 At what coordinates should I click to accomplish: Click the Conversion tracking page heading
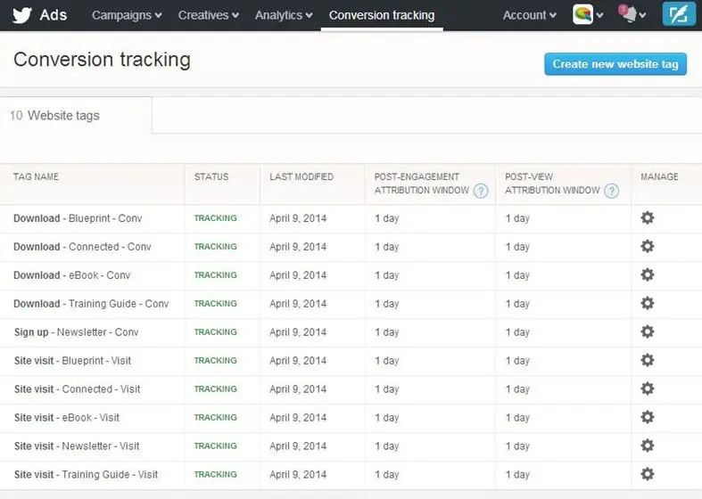pyautogui.click(x=102, y=60)
